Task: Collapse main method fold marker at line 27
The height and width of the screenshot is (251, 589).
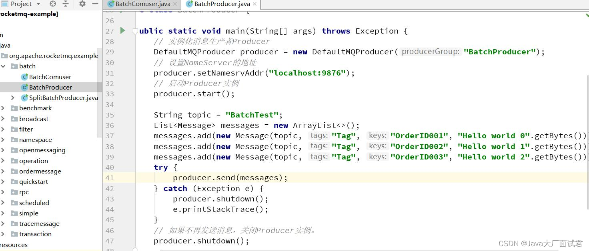Action: tap(135, 31)
